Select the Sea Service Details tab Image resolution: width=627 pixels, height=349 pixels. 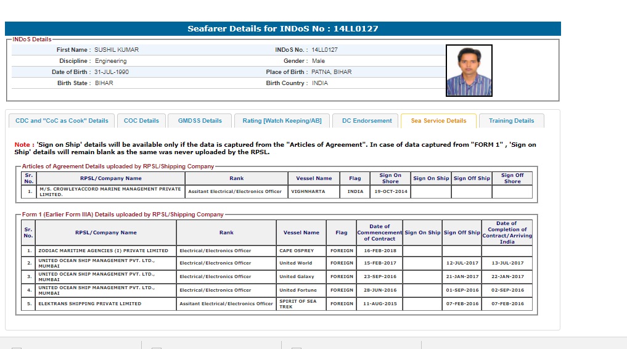coord(438,121)
